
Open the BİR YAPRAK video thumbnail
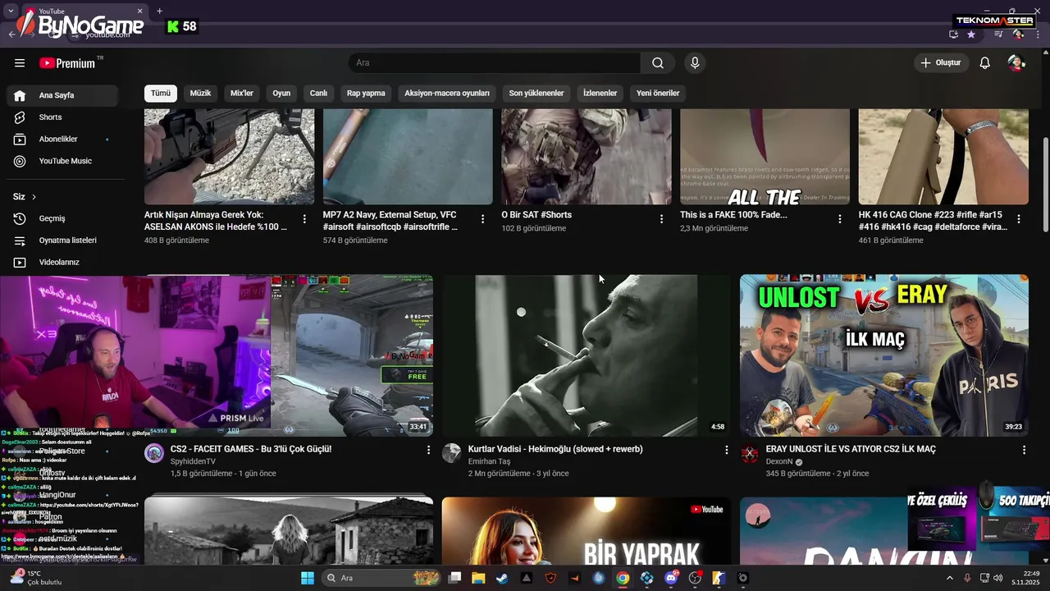click(x=586, y=531)
